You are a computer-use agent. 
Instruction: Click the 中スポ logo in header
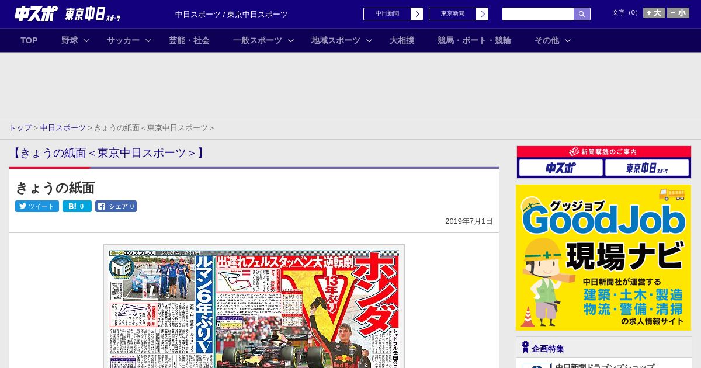[x=36, y=13]
